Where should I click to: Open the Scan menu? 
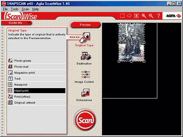(x=26, y=9)
